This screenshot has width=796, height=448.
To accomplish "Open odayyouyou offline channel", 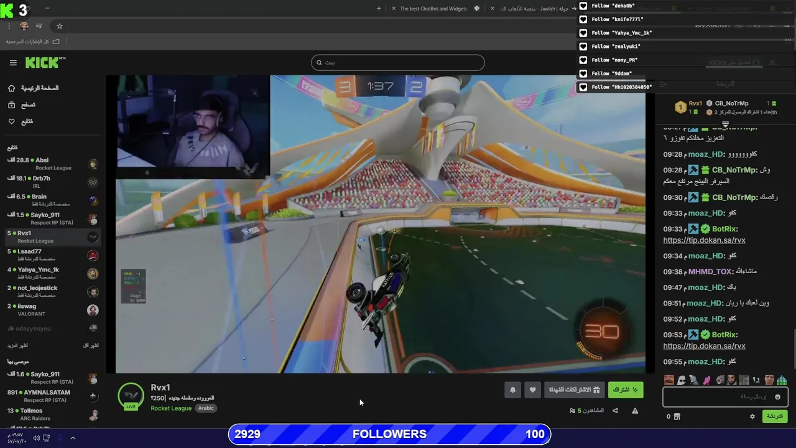I will [x=52, y=328].
